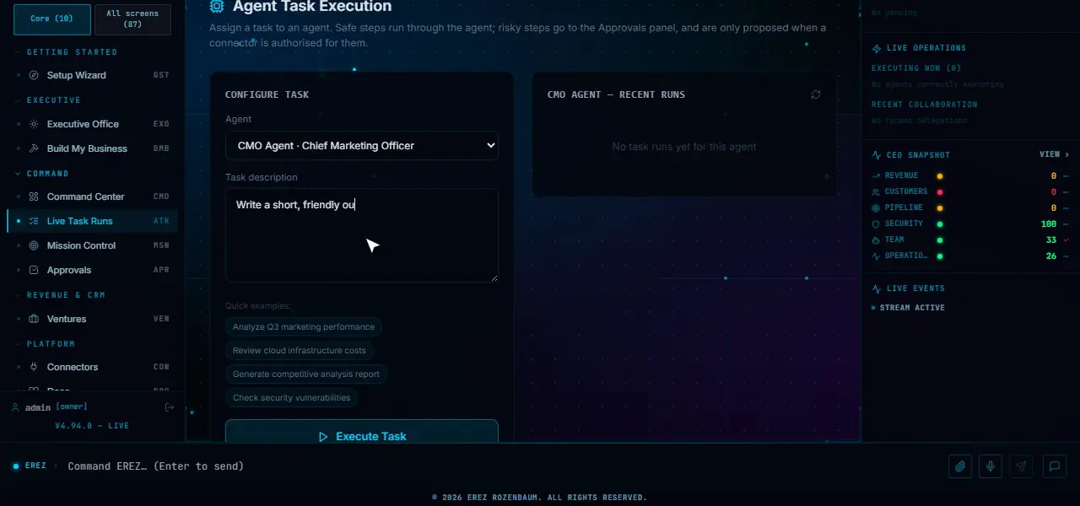
Task: Click the Command Center grid icon
Action: pos(34,196)
